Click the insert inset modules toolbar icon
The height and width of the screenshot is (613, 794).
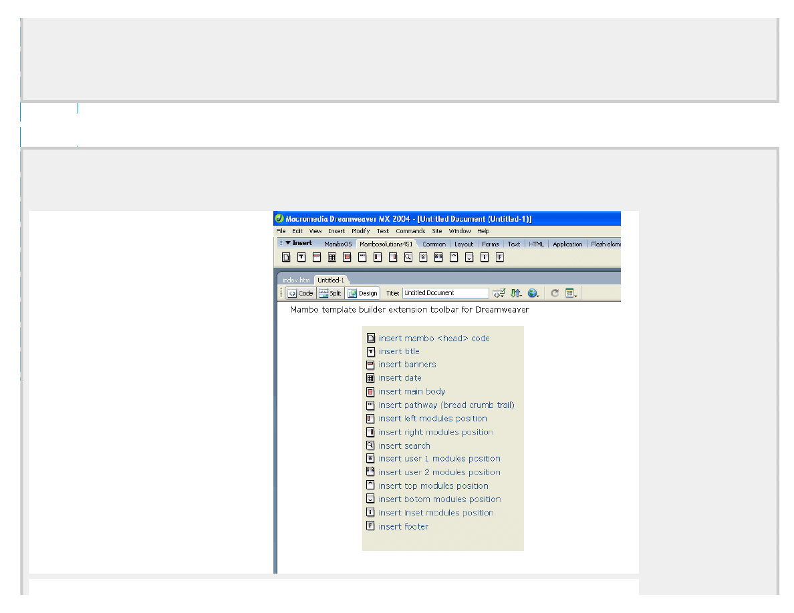click(484, 257)
